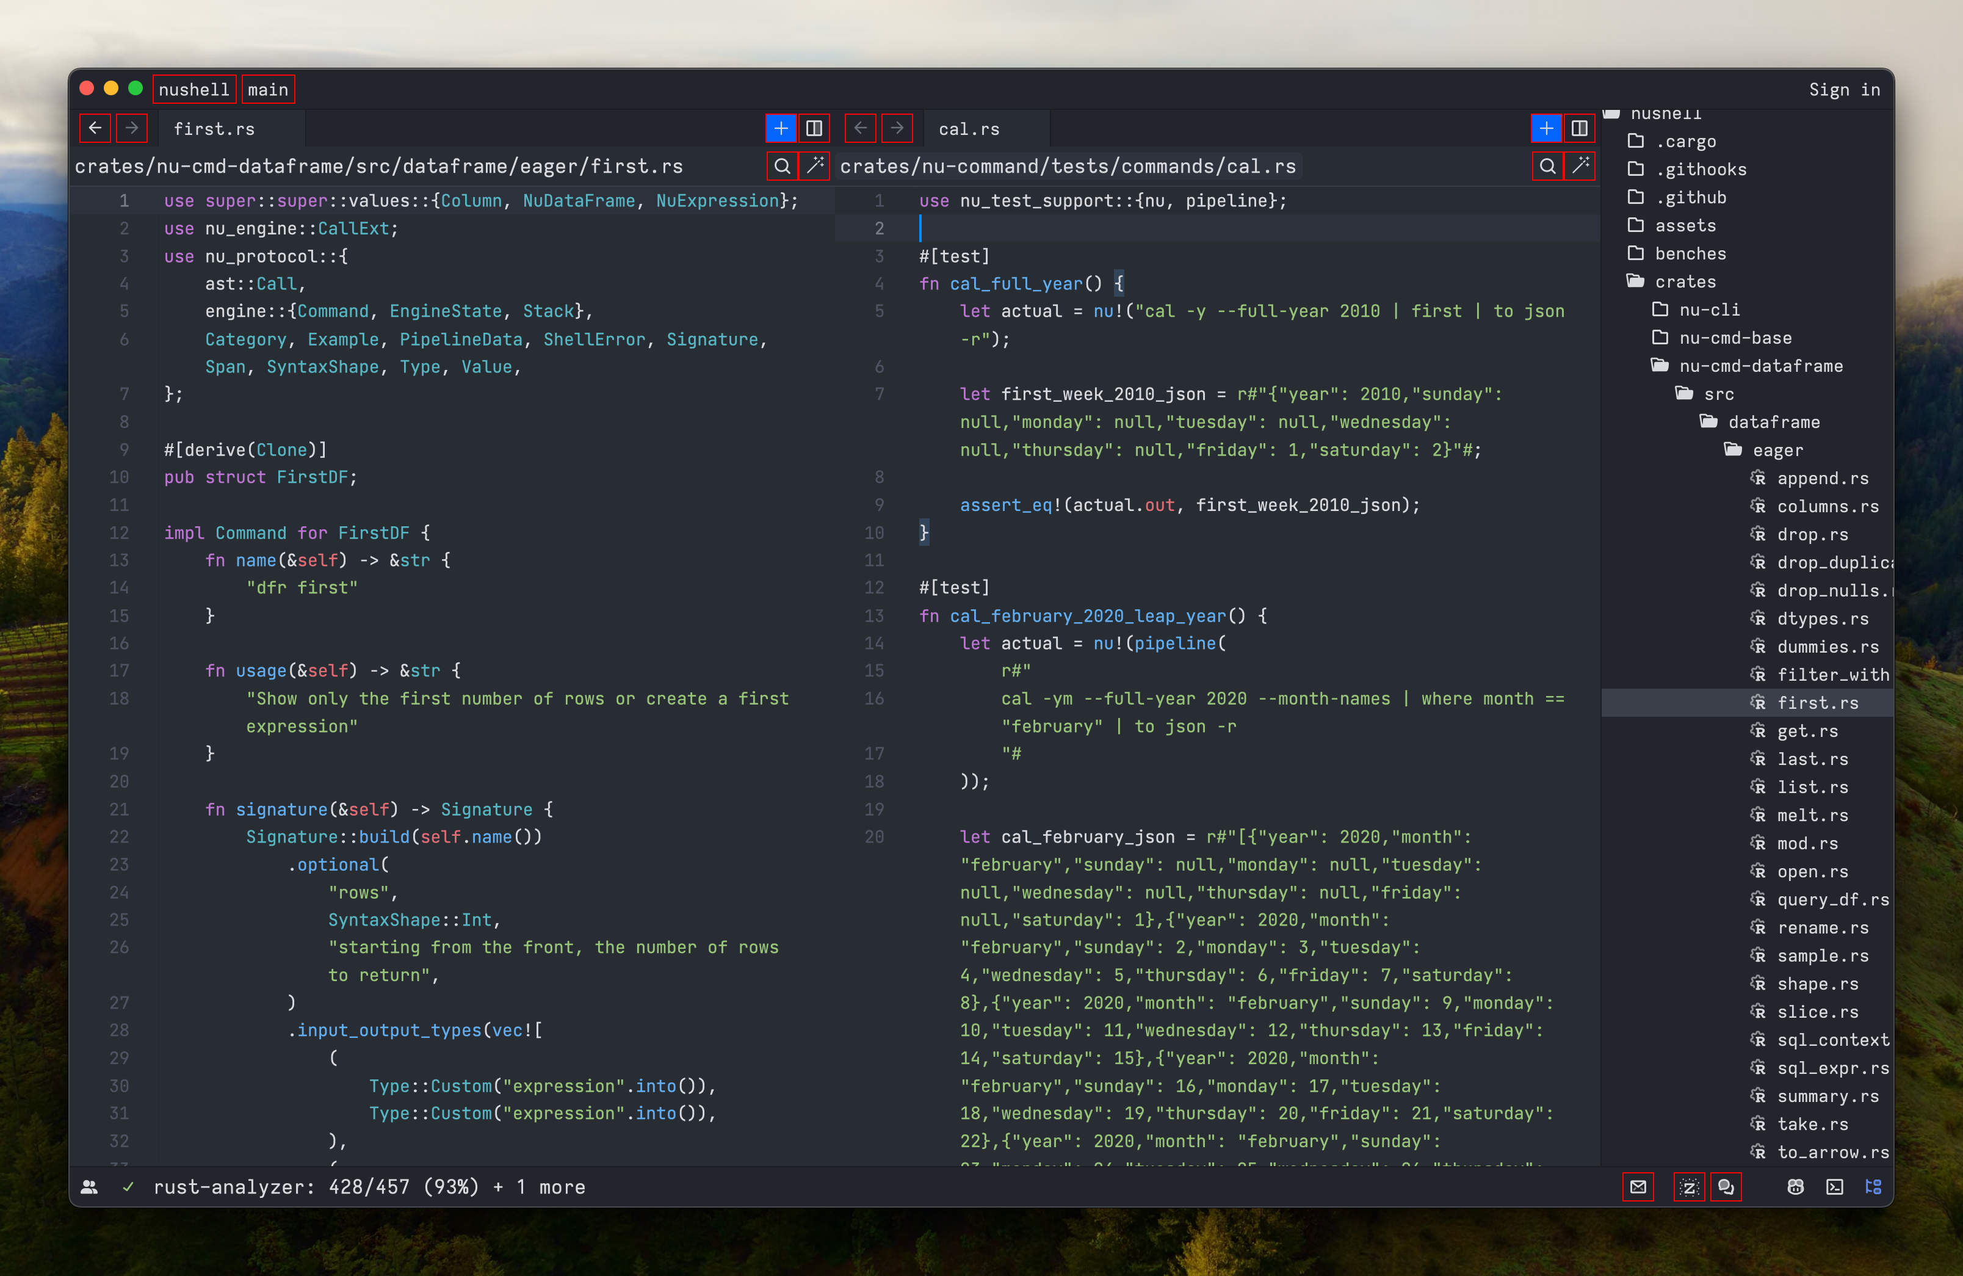Open the main branch switcher

[x=268, y=90]
